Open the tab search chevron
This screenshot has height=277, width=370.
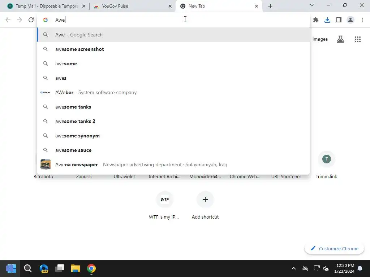[312, 5]
